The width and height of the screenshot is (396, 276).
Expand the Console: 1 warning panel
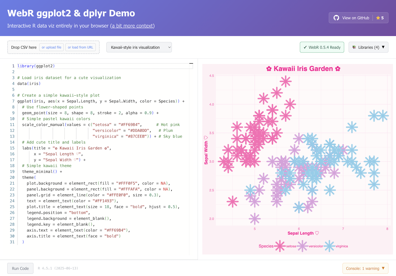pyautogui.click(x=365, y=268)
